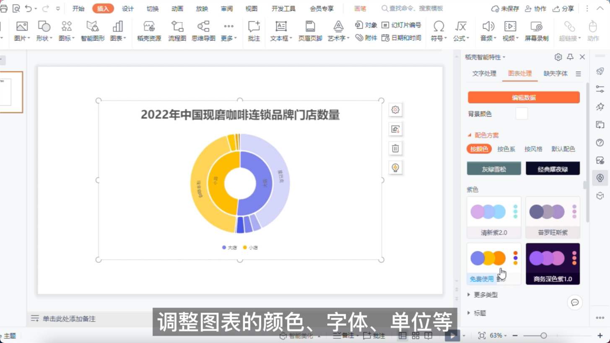
Task: Insert a 文本框 text box
Action: [x=281, y=31]
